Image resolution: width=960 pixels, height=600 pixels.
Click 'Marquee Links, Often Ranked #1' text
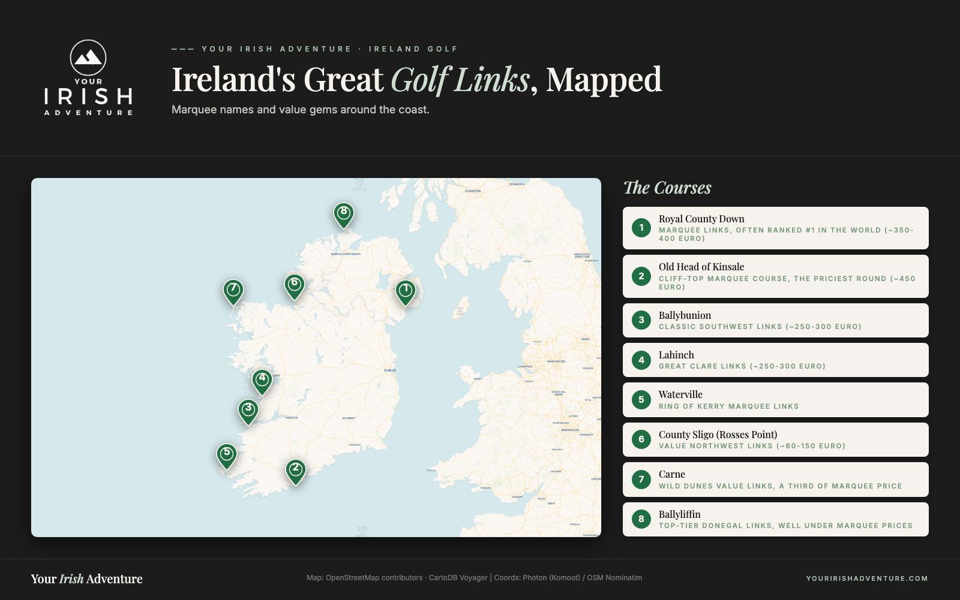tap(786, 234)
